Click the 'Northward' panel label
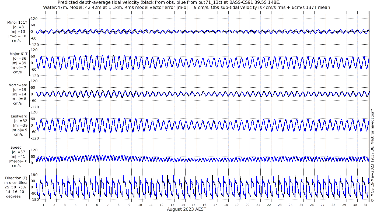 tap(18, 85)
